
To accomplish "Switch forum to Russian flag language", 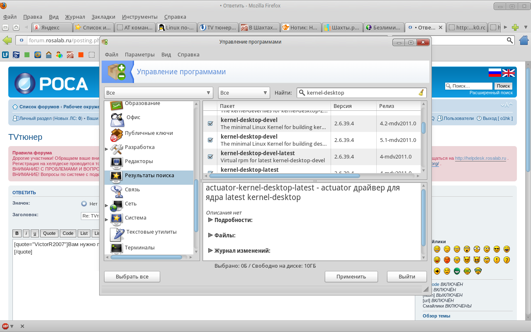I will point(494,73).
